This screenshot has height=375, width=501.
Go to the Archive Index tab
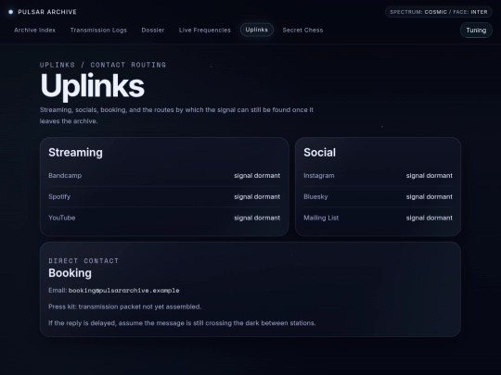[x=34, y=30]
